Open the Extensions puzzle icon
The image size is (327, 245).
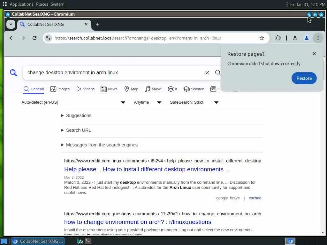(278, 38)
